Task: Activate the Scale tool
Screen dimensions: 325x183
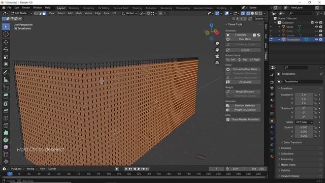Action: click(x=6, y=57)
